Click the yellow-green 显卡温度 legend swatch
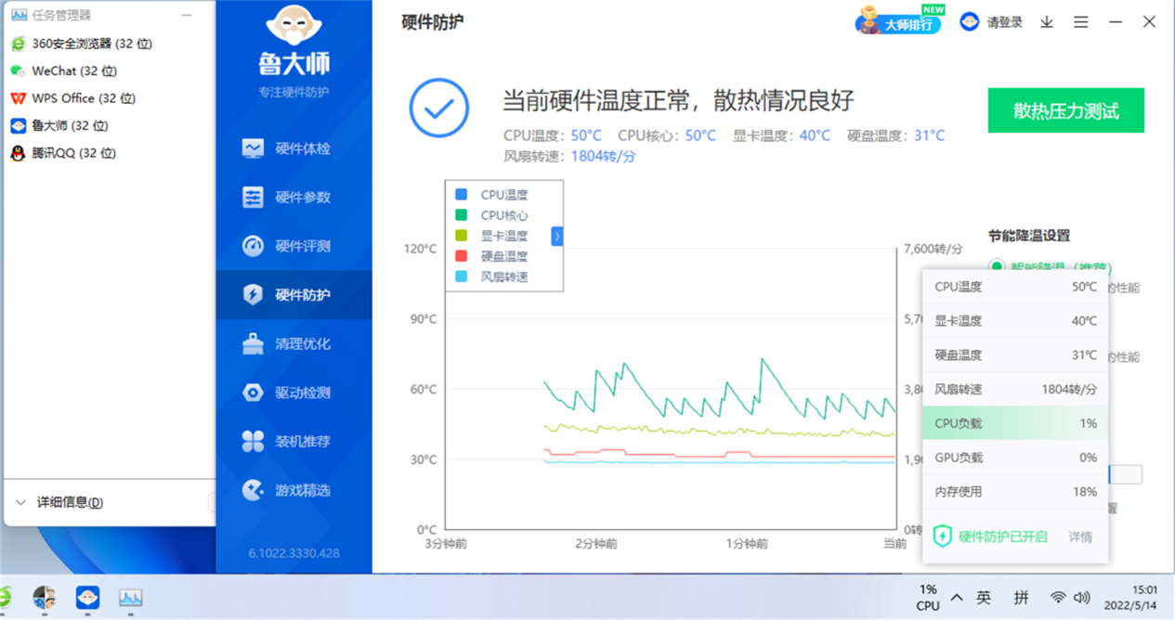 click(x=461, y=236)
